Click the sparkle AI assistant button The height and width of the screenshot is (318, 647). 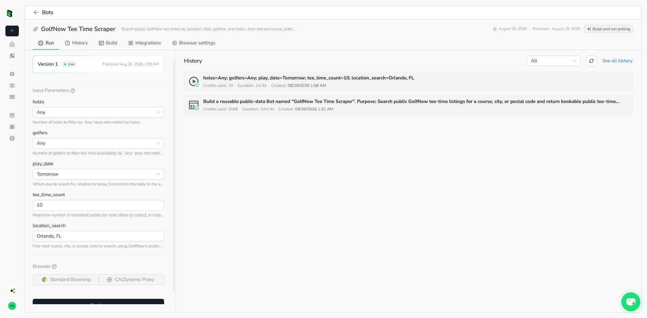click(12, 291)
